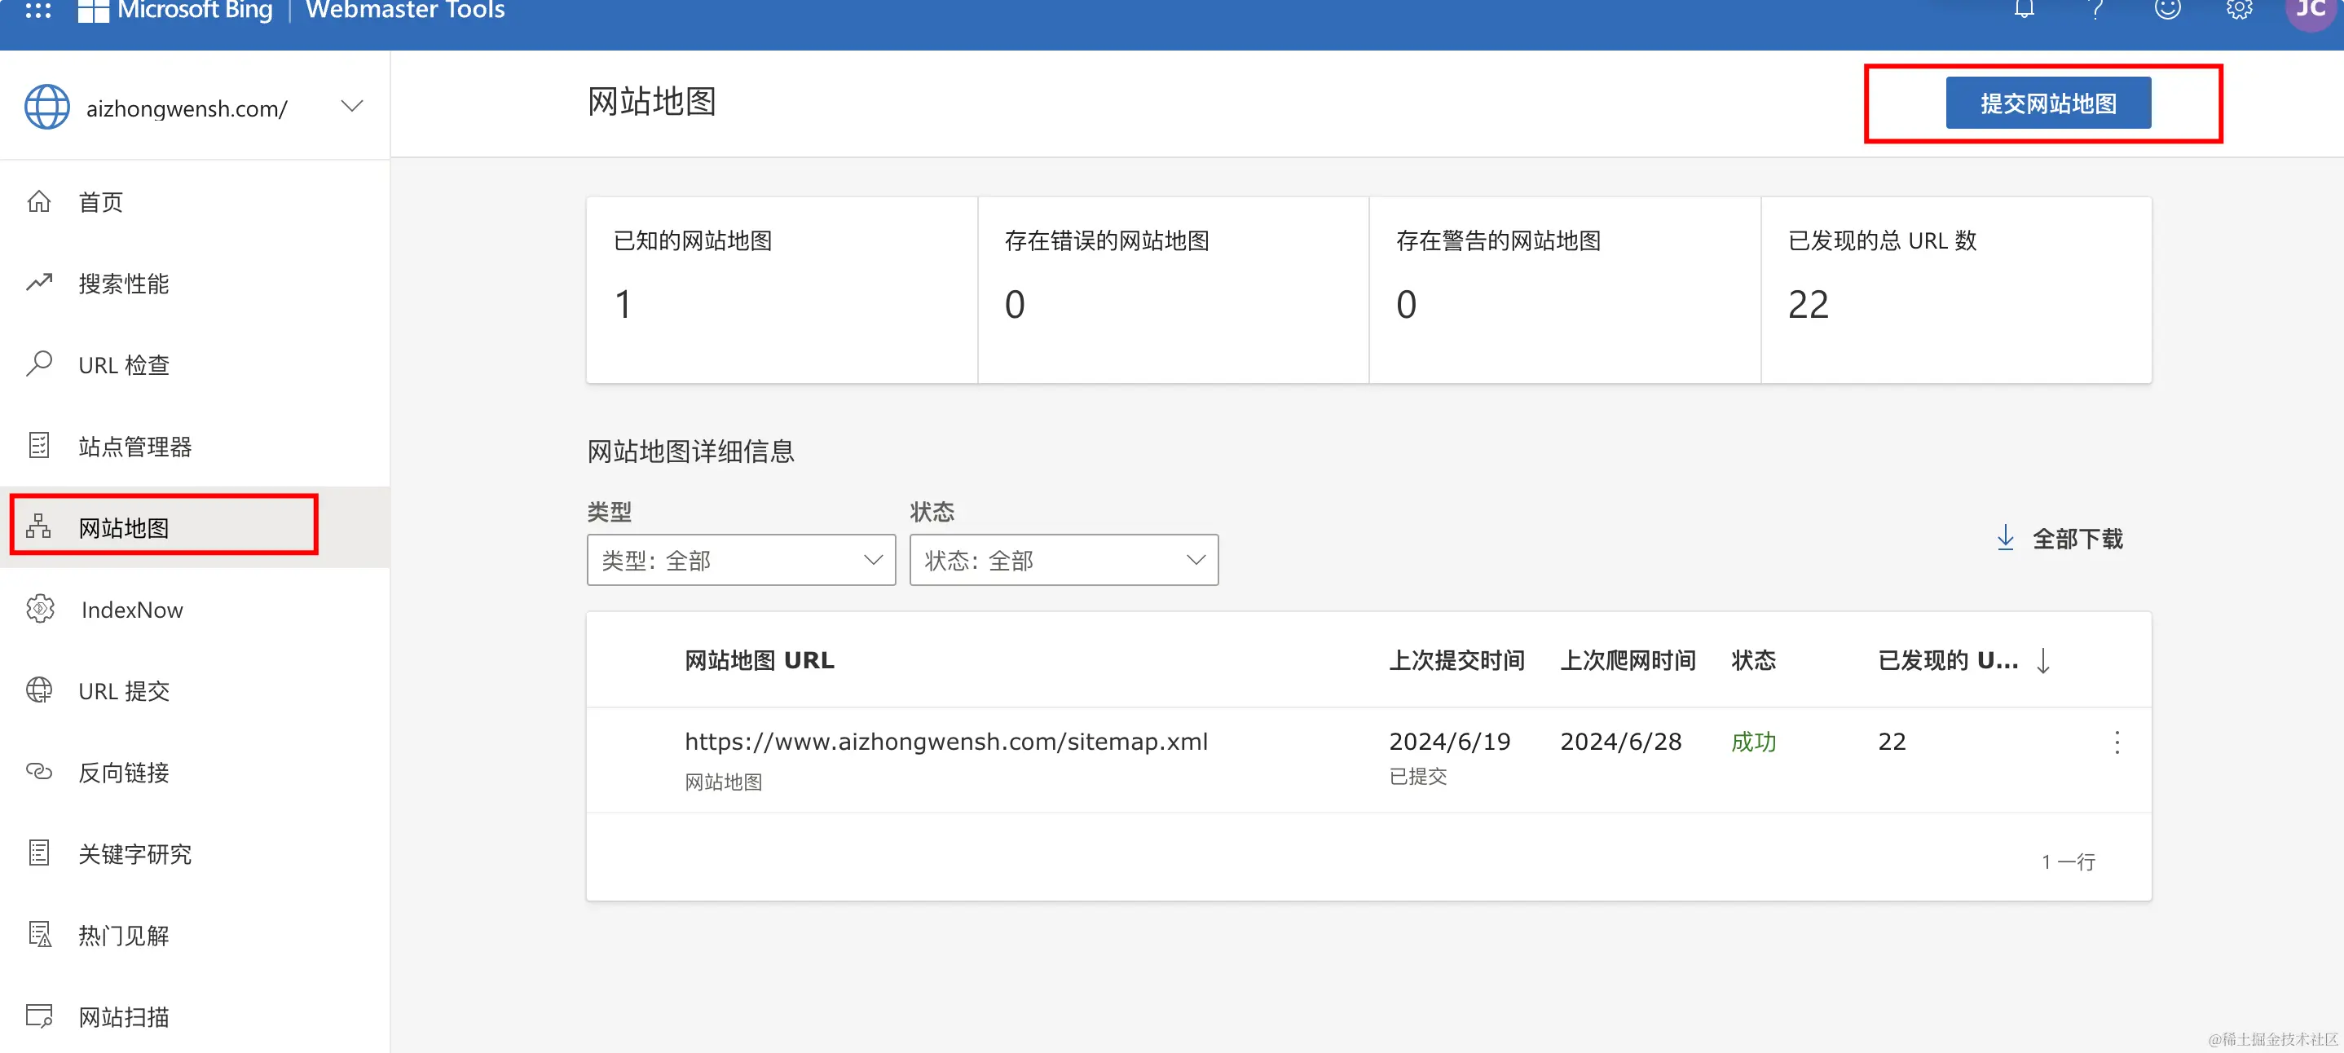Click the download arrow icon
The height and width of the screenshot is (1053, 2344).
pyautogui.click(x=2005, y=538)
